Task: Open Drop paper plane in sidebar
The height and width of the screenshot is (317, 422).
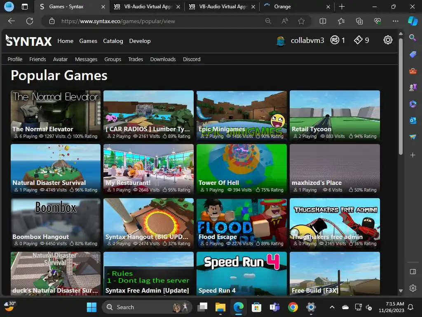Action: coord(413,137)
